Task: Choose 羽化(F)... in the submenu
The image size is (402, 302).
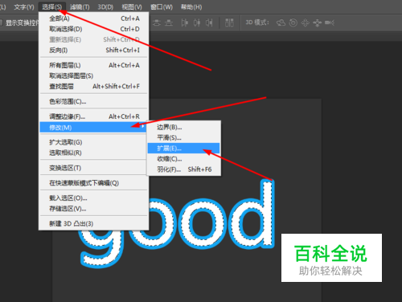Action: [x=183, y=169]
